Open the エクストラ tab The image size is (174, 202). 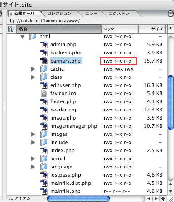(119, 14)
